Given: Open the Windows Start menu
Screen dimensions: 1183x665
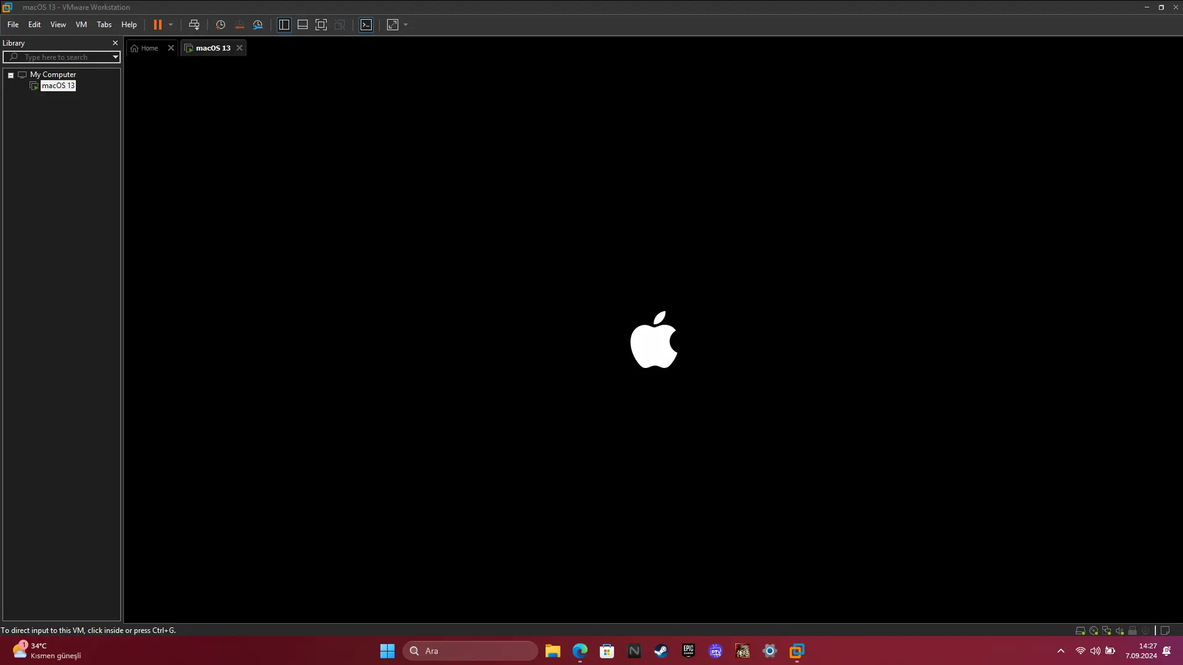Looking at the screenshot, I should [x=387, y=651].
